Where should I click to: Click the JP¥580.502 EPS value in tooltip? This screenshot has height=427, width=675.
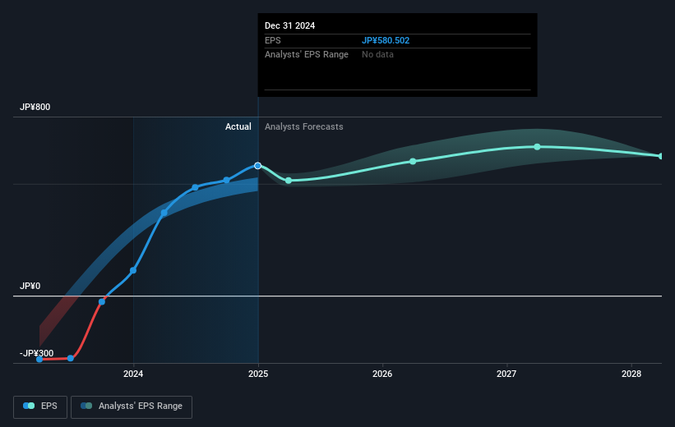click(x=386, y=40)
